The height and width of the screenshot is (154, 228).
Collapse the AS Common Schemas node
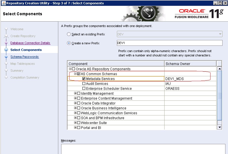(x=75, y=74)
